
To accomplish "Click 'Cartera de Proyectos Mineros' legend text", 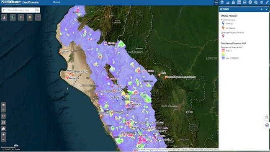I will coord(232,33).
